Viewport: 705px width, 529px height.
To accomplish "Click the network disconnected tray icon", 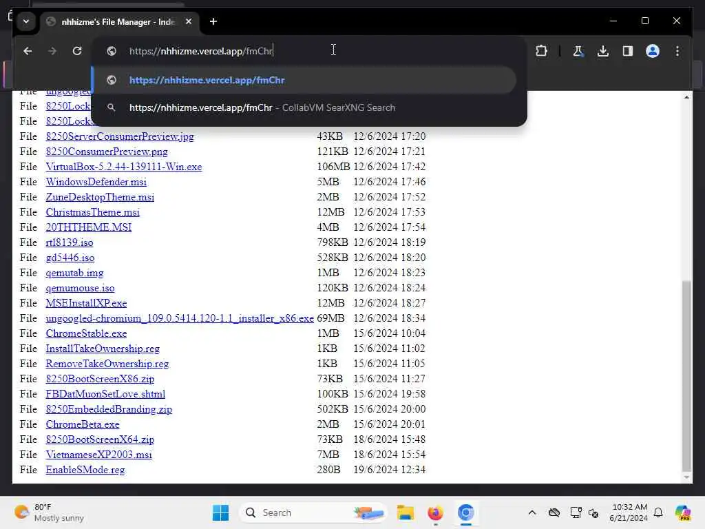I will point(593,513).
